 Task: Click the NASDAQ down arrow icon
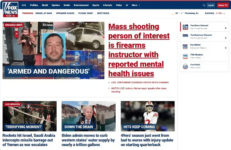(x=224, y=13)
